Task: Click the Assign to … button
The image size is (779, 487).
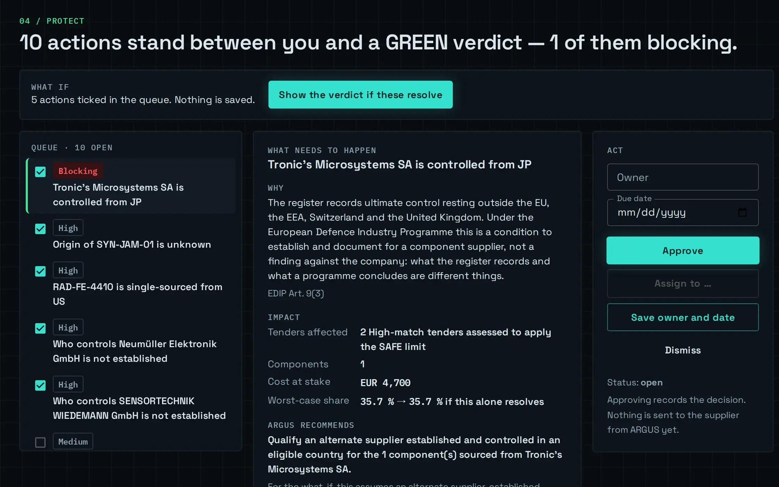Action: coord(683,284)
